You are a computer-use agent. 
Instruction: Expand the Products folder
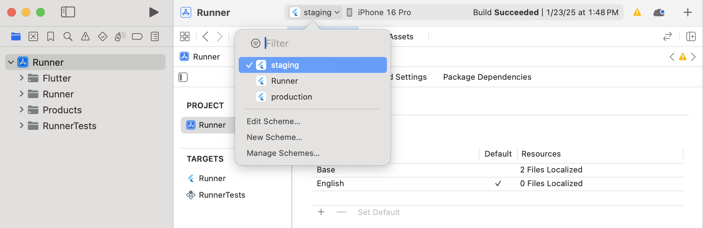(x=22, y=110)
